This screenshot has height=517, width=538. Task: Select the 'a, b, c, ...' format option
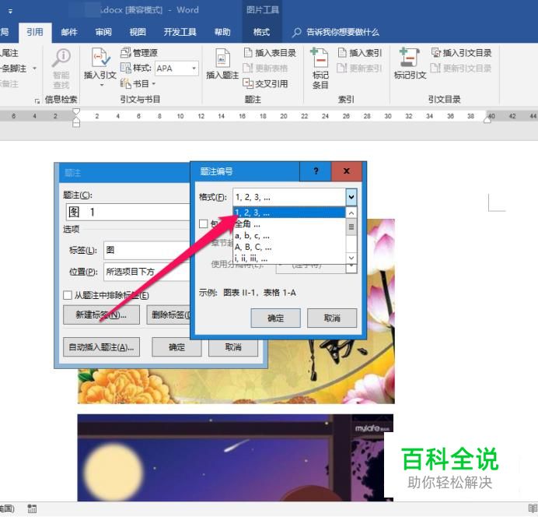(289, 236)
